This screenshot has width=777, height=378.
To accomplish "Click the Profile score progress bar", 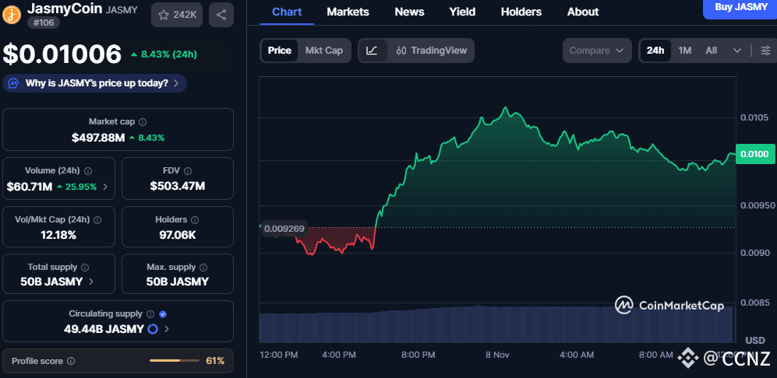I will coord(175,361).
